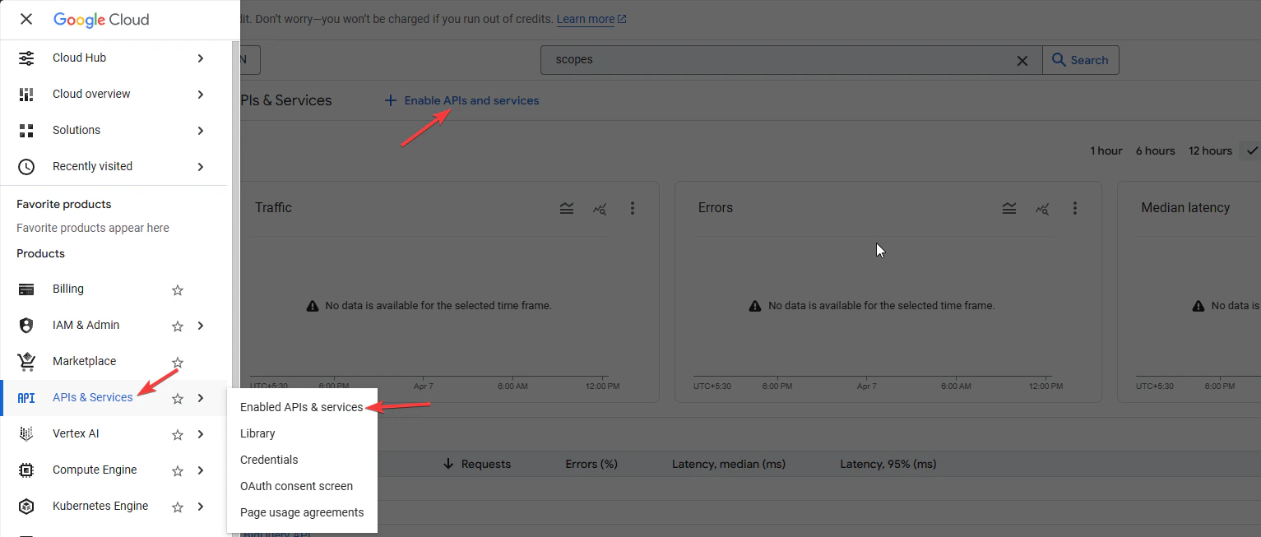Toggle legend in the Traffic chart
This screenshot has height=537, width=1261.
click(x=567, y=209)
